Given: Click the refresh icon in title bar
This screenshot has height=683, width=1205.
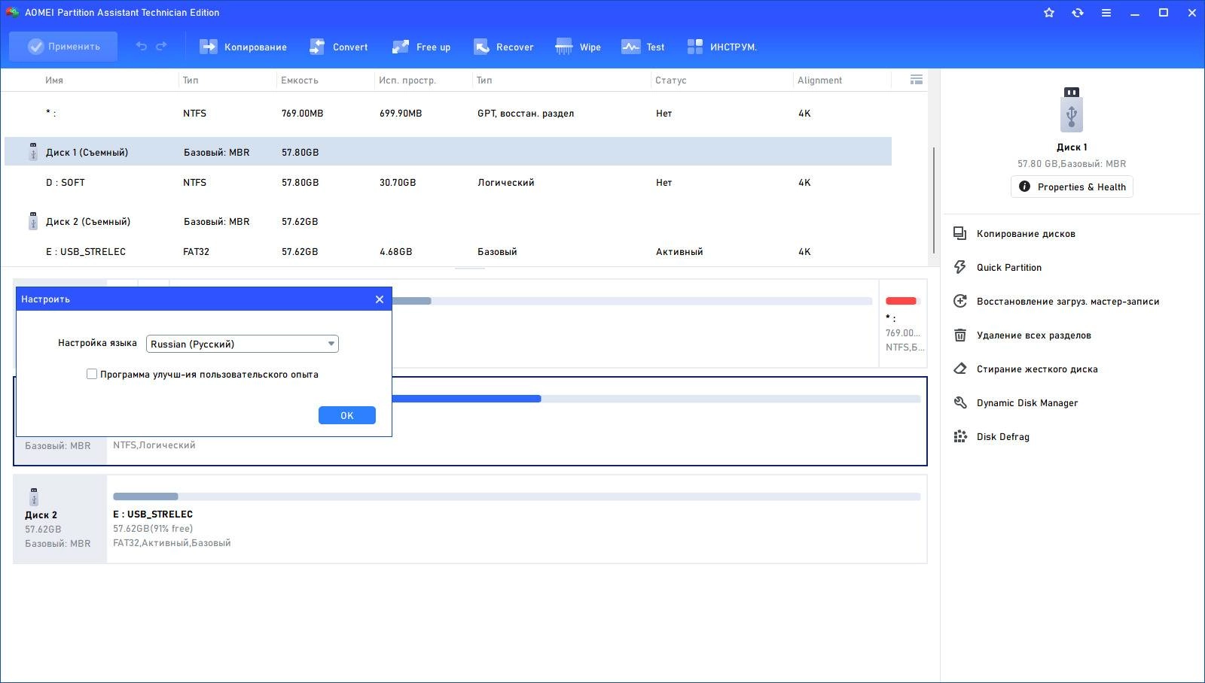Looking at the screenshot, I should pyautogui.click(x=1078, y=13).
